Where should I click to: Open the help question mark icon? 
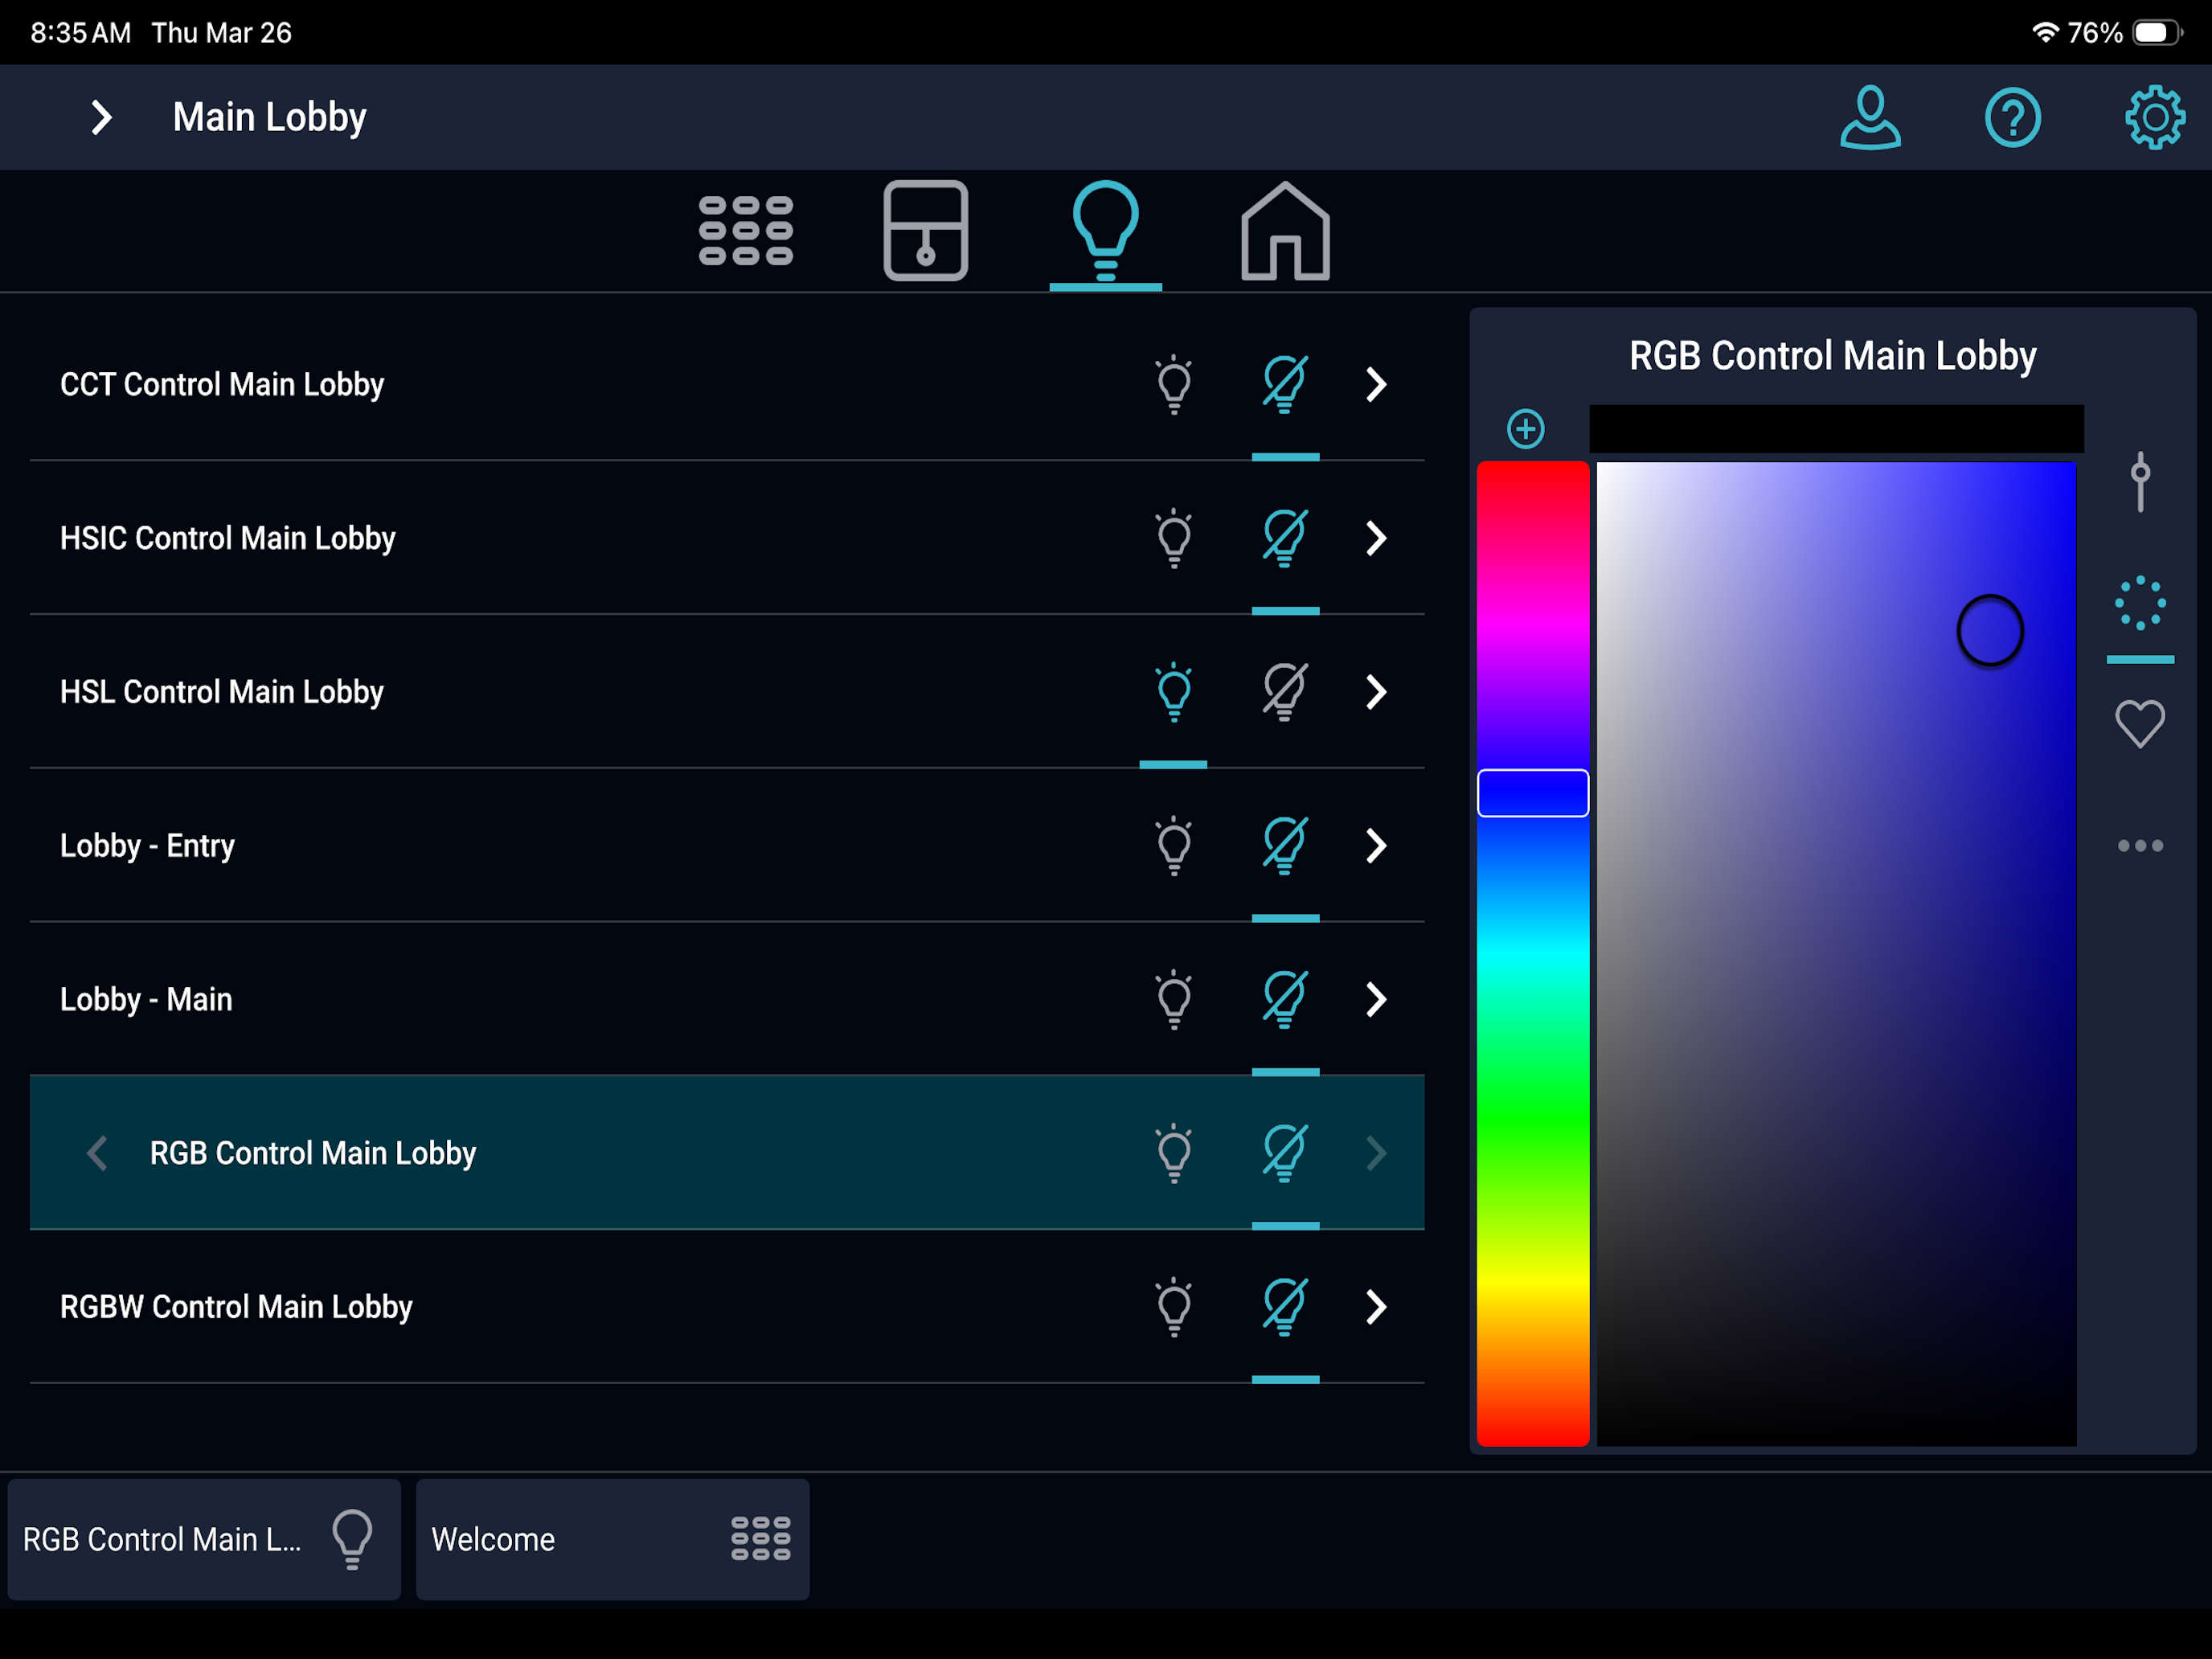(x=2012, y=118)
